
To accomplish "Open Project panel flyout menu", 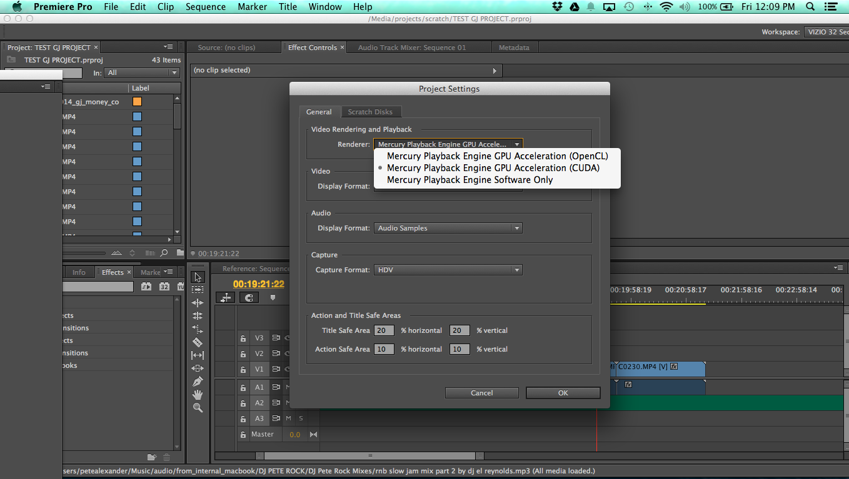I will coord(168,47).
